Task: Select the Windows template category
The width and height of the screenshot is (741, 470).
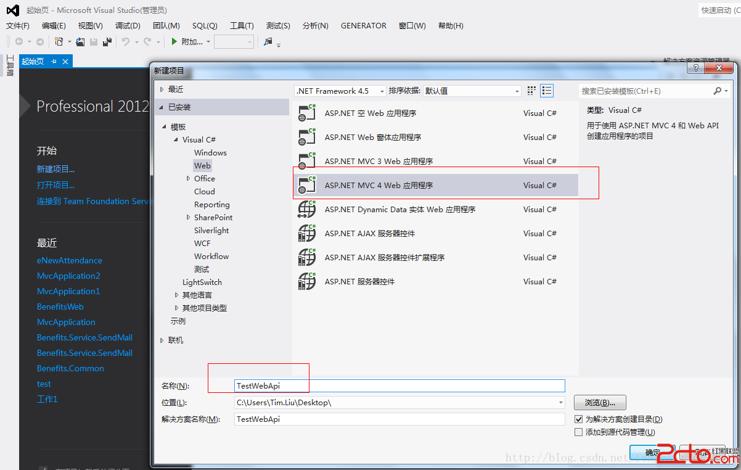Action: [210, 153]
